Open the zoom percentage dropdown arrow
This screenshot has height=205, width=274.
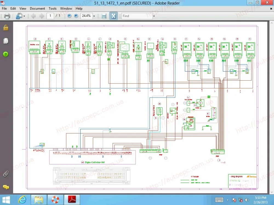[94, 16]
